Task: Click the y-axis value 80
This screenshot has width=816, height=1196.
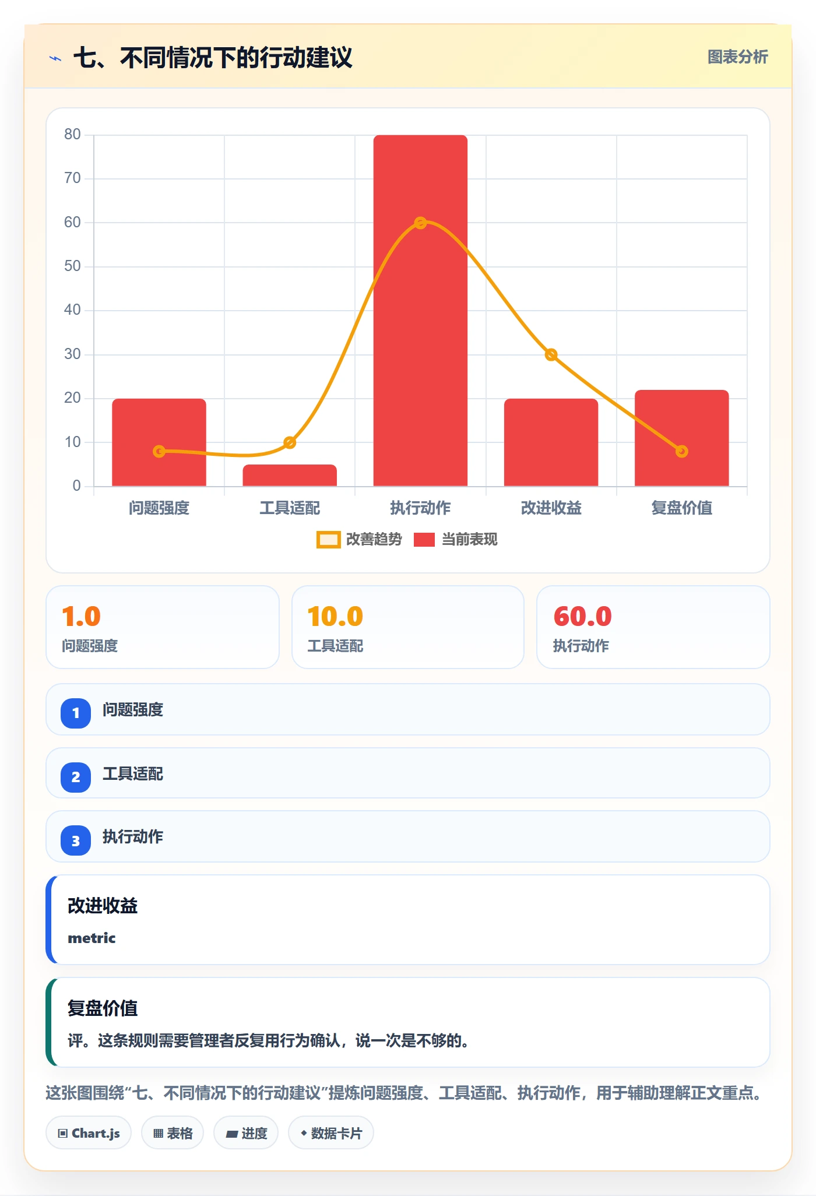Action: pos(72,135)
